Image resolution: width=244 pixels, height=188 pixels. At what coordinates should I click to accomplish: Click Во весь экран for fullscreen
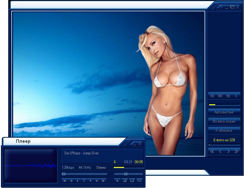tap(224, 121)
